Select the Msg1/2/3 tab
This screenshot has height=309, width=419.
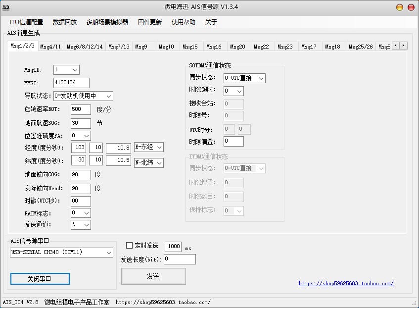23,46
